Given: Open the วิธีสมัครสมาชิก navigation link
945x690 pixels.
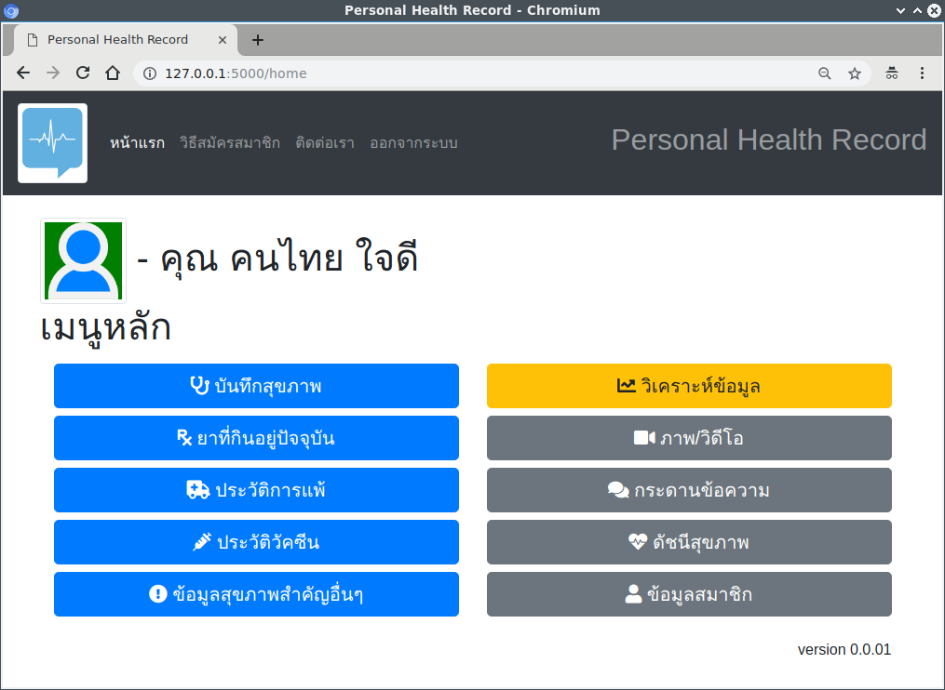Looking at the screenshot, I should 229,143.
